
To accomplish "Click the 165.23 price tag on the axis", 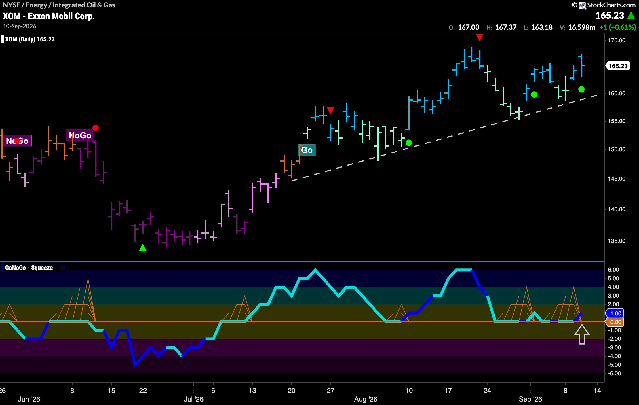I will [618, 66].
